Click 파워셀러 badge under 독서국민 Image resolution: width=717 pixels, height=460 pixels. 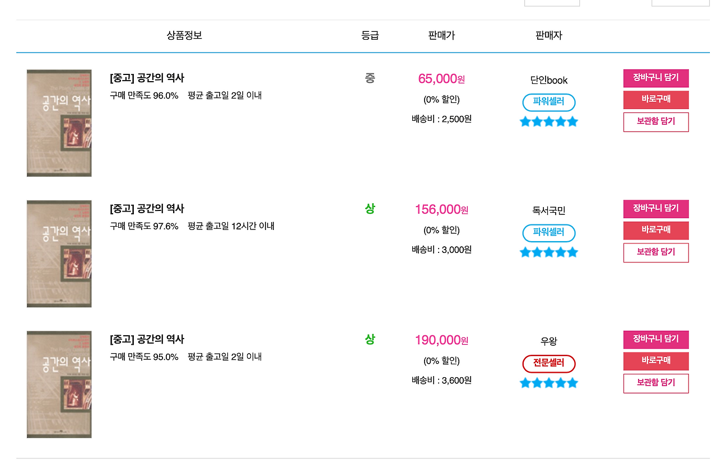(548, 233)
